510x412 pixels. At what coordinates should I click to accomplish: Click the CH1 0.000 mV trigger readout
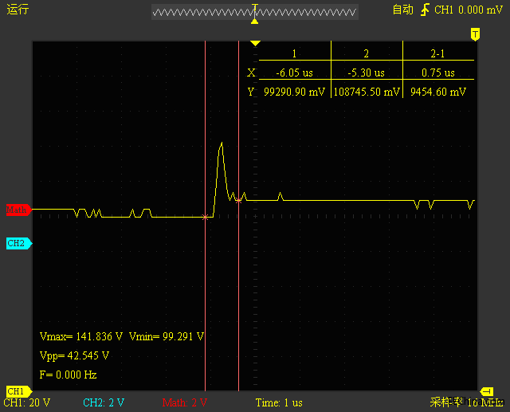coord(469,10)
